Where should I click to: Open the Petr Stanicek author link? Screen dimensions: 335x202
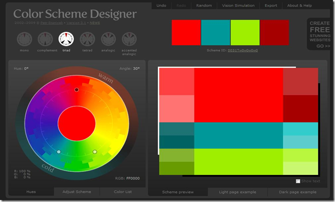point(52,23)
